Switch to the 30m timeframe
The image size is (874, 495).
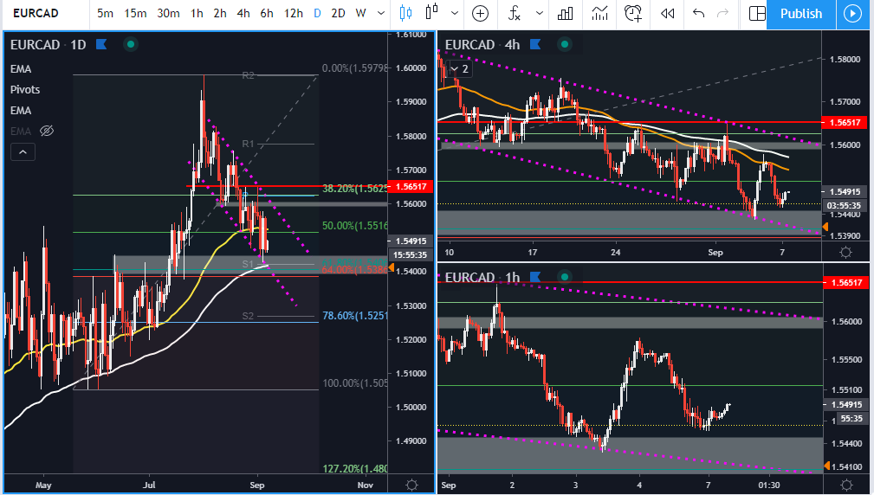(168, 13)
